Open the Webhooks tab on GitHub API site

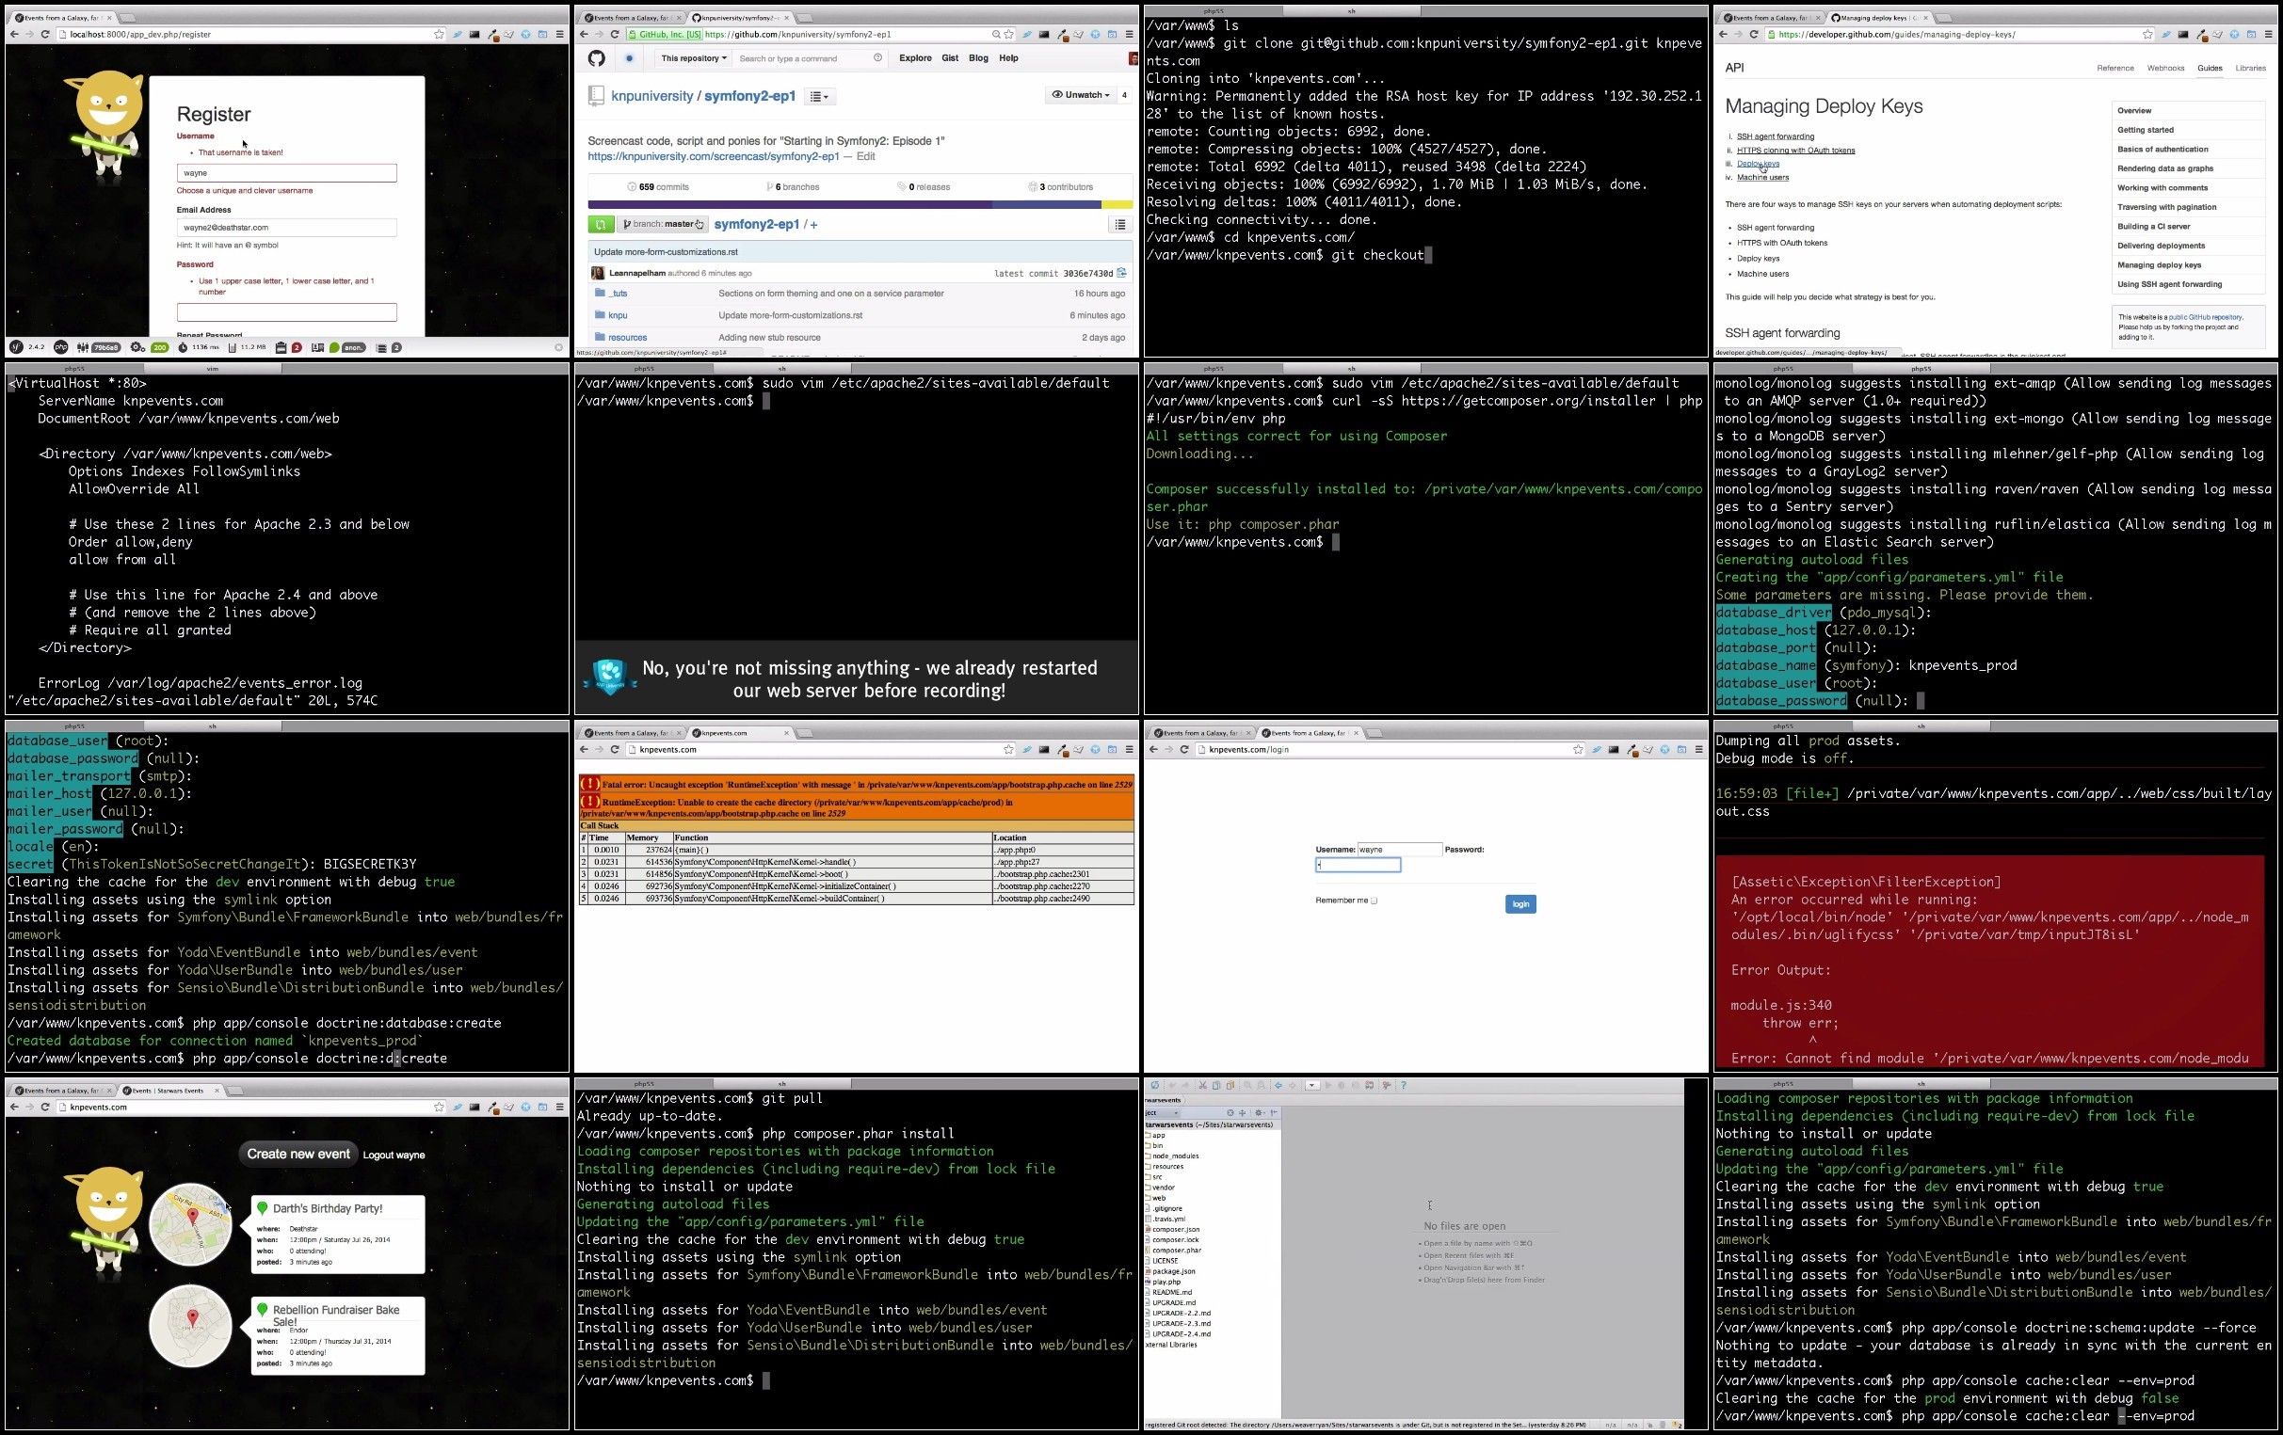pyautogui.click(x=2165, y=69)
